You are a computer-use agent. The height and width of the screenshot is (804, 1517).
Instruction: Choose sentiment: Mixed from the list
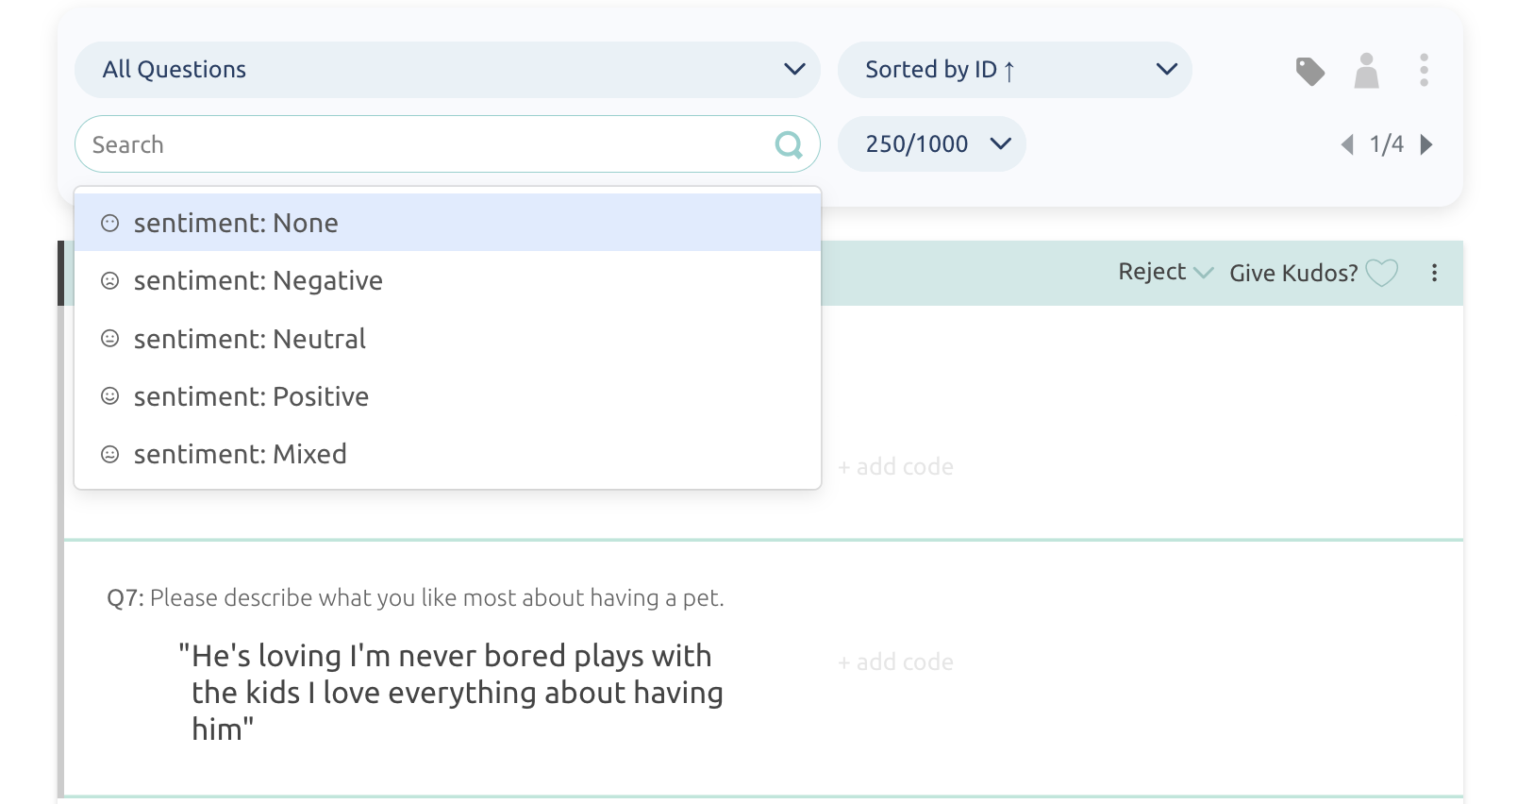[x=240, y=454]
